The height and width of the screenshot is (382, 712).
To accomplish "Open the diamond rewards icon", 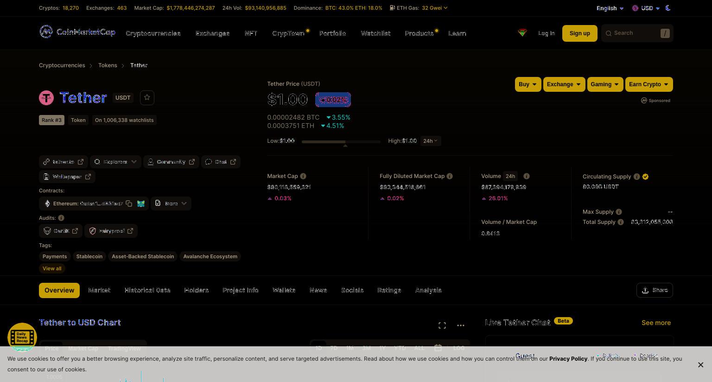I will click(522, 32).
